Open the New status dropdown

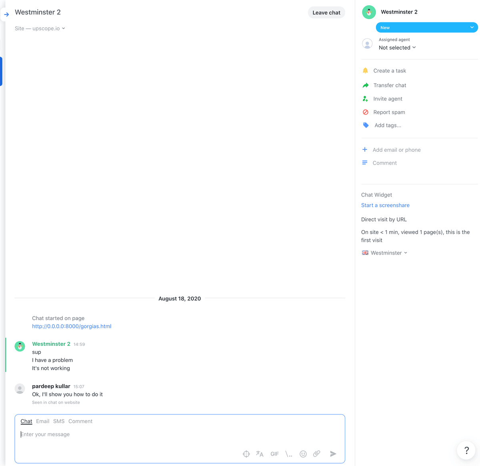(427, 28)
